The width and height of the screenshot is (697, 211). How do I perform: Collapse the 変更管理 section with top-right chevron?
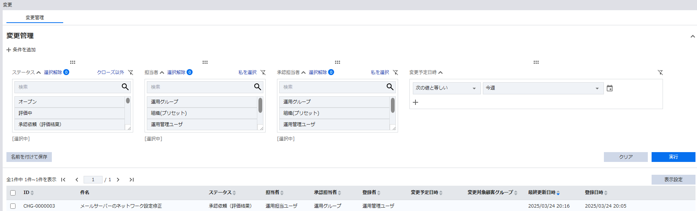point(692,36)
